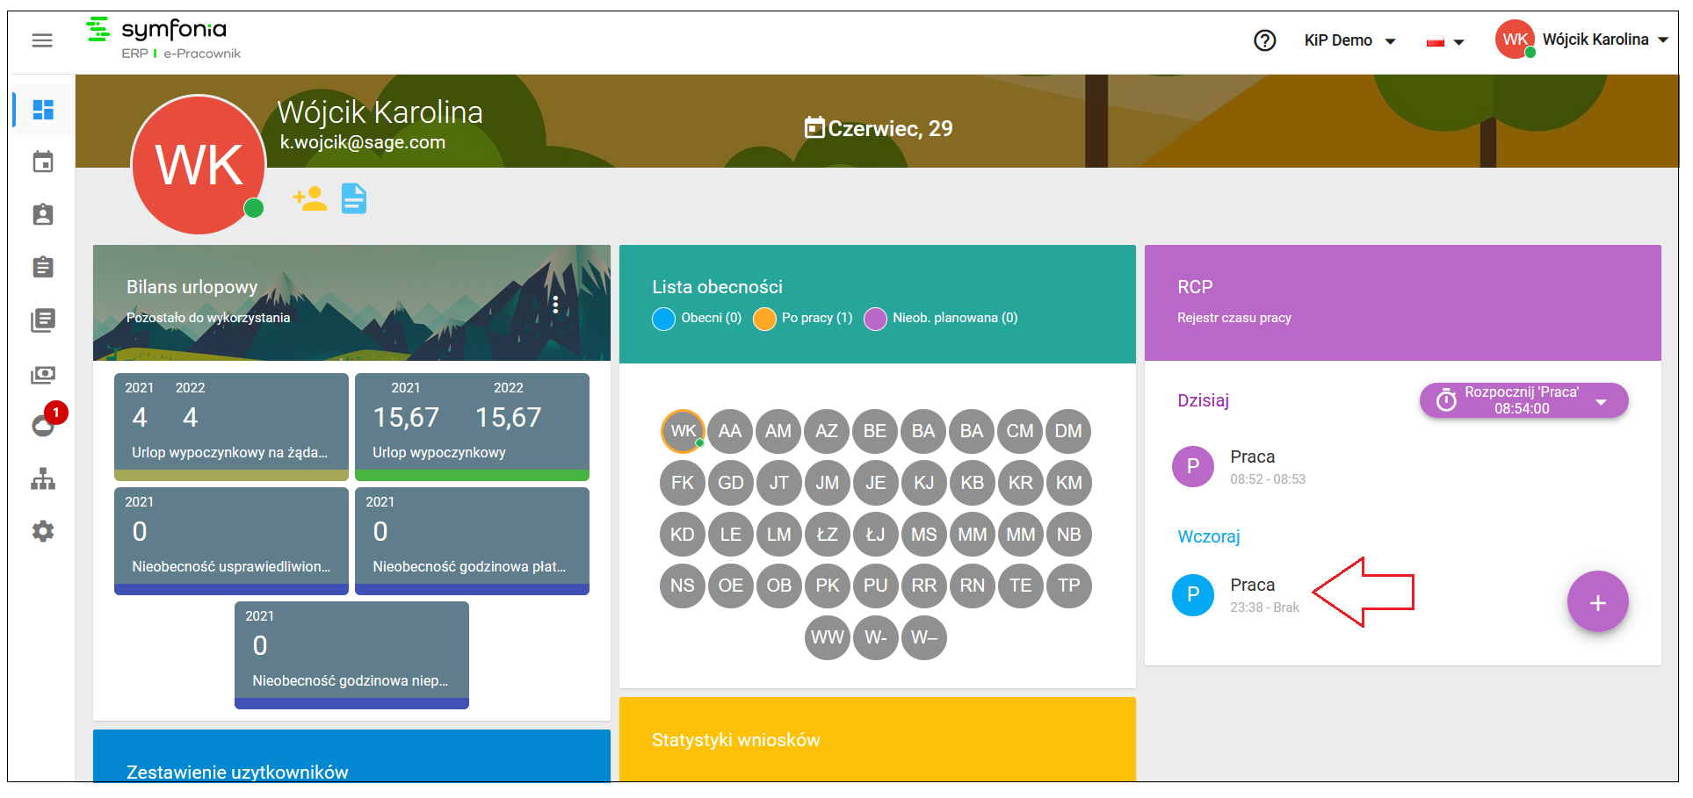Select the Urlop wypoczynkowy balance tile
Image resolution: width=1693 pixels, height=798 pixels.
point(472,427)
